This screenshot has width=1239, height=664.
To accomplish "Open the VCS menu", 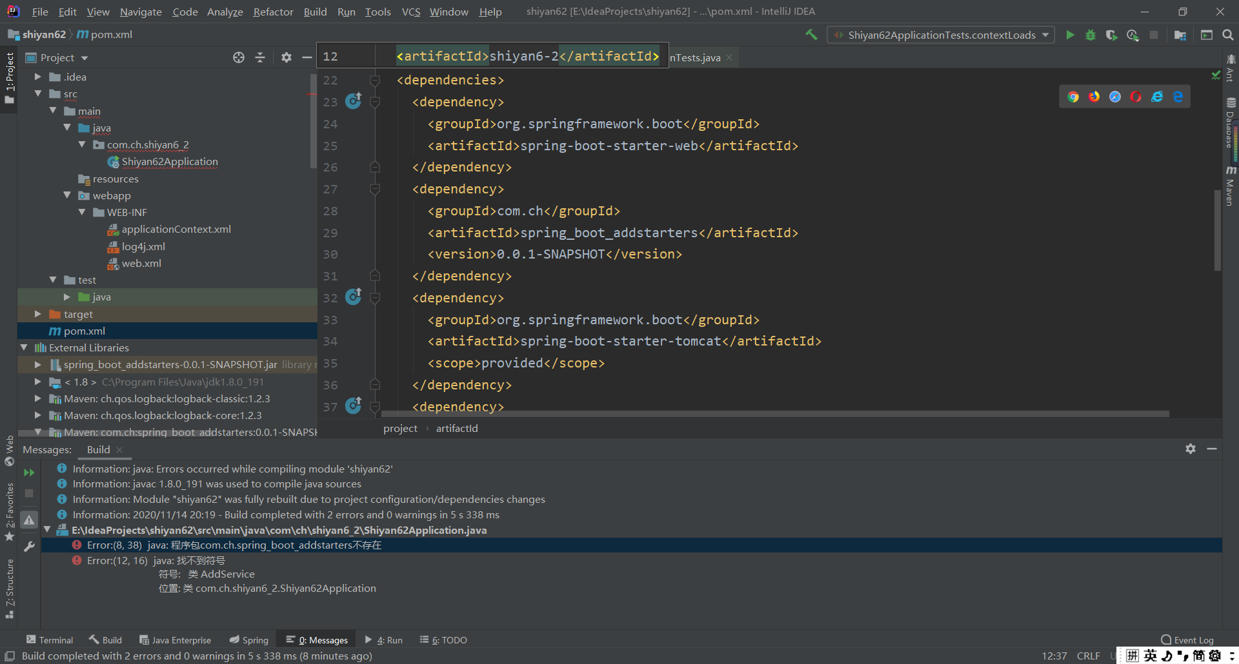I will pos(410,12).
